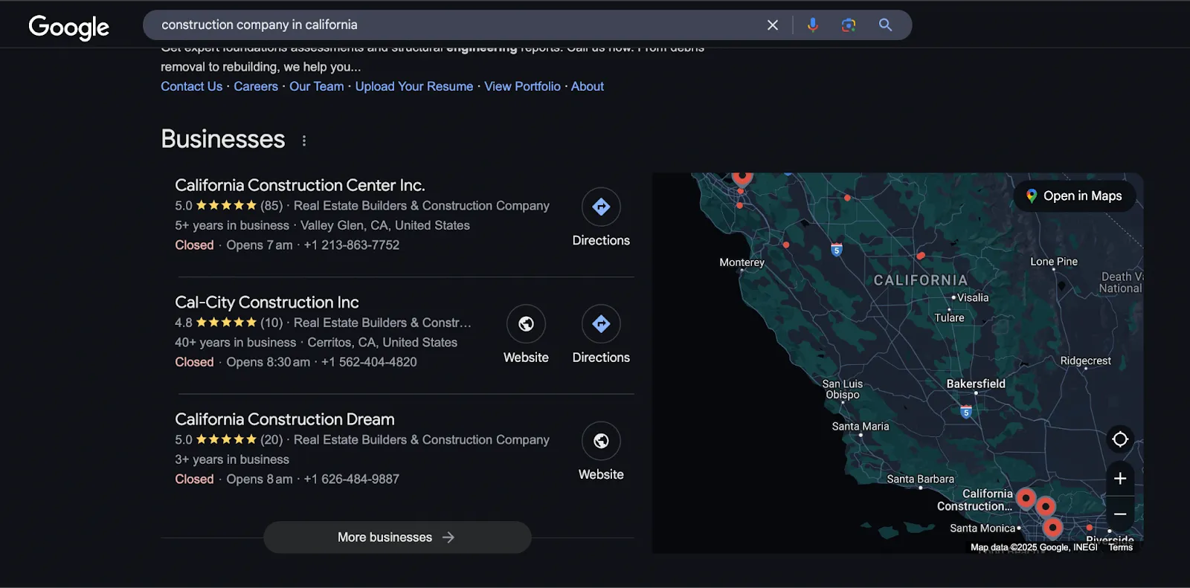Open the map in Google Maps

click(x=1075, y=196)
